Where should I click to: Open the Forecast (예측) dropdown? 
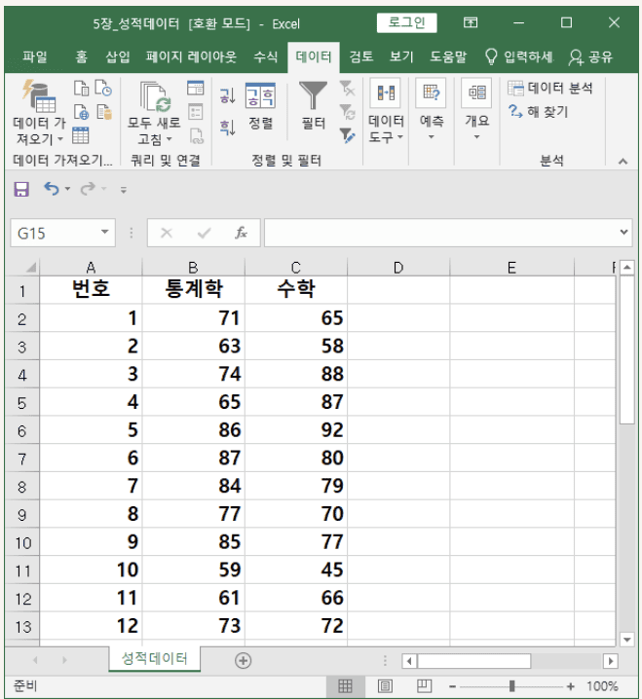[432, 107]
